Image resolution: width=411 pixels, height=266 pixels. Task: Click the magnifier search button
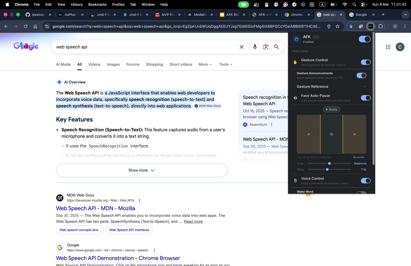[x=276, y=47]
